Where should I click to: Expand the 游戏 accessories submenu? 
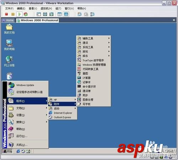coord(94,51)
